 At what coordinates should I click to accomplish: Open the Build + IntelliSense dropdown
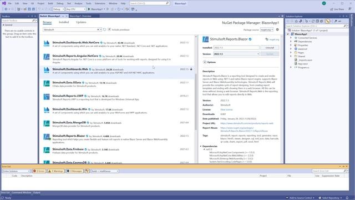click(x=105, y=171)
